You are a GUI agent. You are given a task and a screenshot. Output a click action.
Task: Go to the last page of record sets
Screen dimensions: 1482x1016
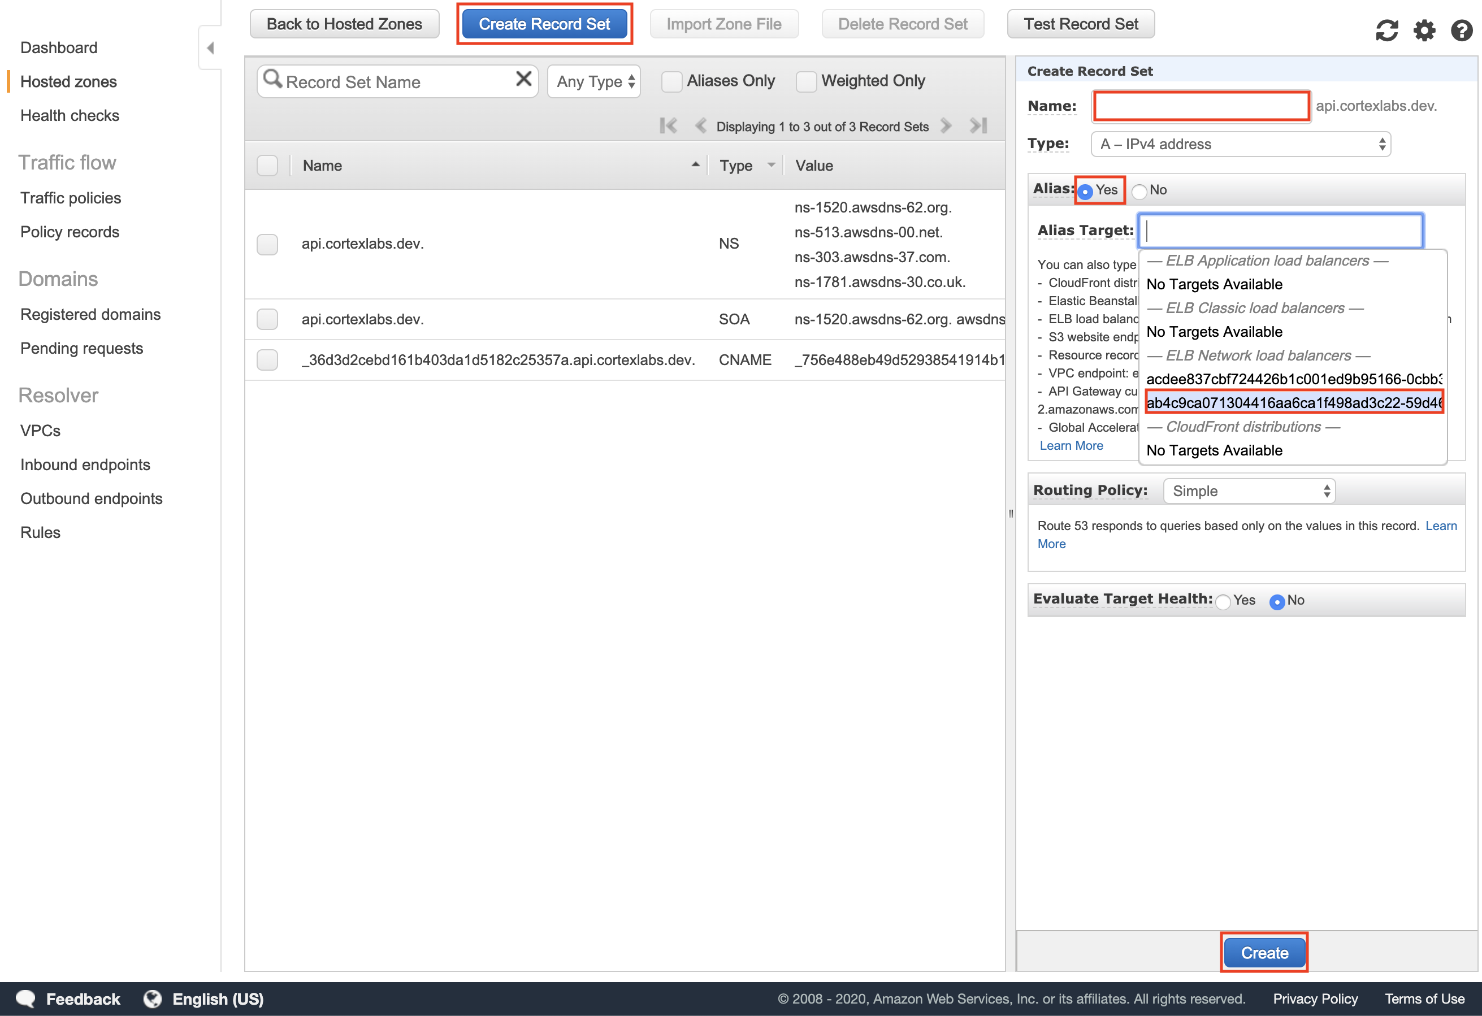[x=978, y=125]
